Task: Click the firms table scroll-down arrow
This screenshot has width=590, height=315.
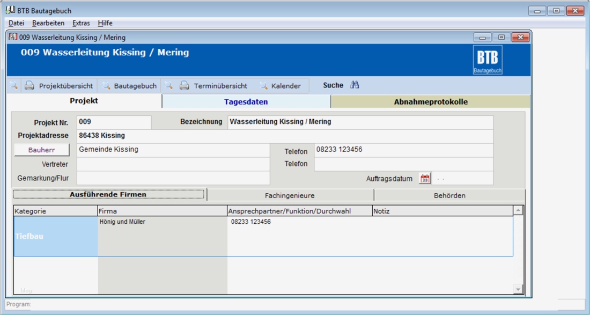Action: point(518,289)
